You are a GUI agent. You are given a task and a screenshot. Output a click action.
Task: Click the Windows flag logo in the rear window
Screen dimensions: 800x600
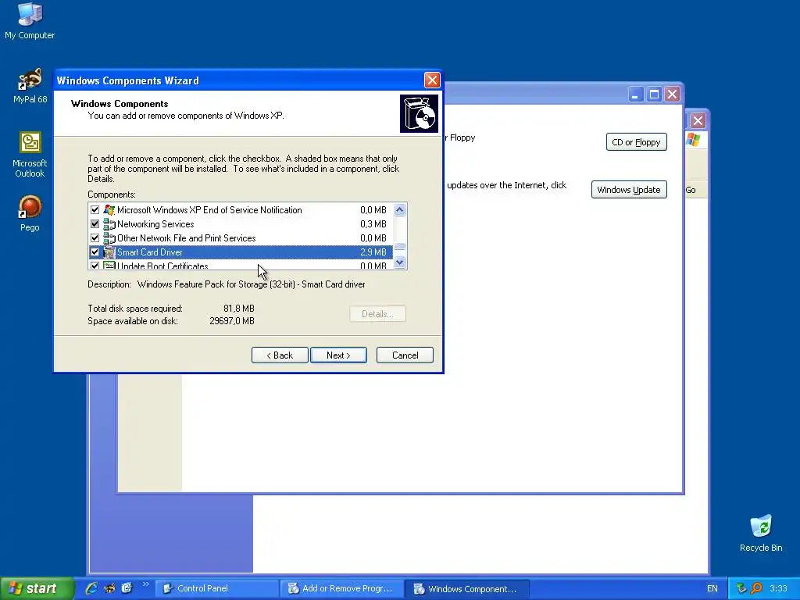point(694,139)
